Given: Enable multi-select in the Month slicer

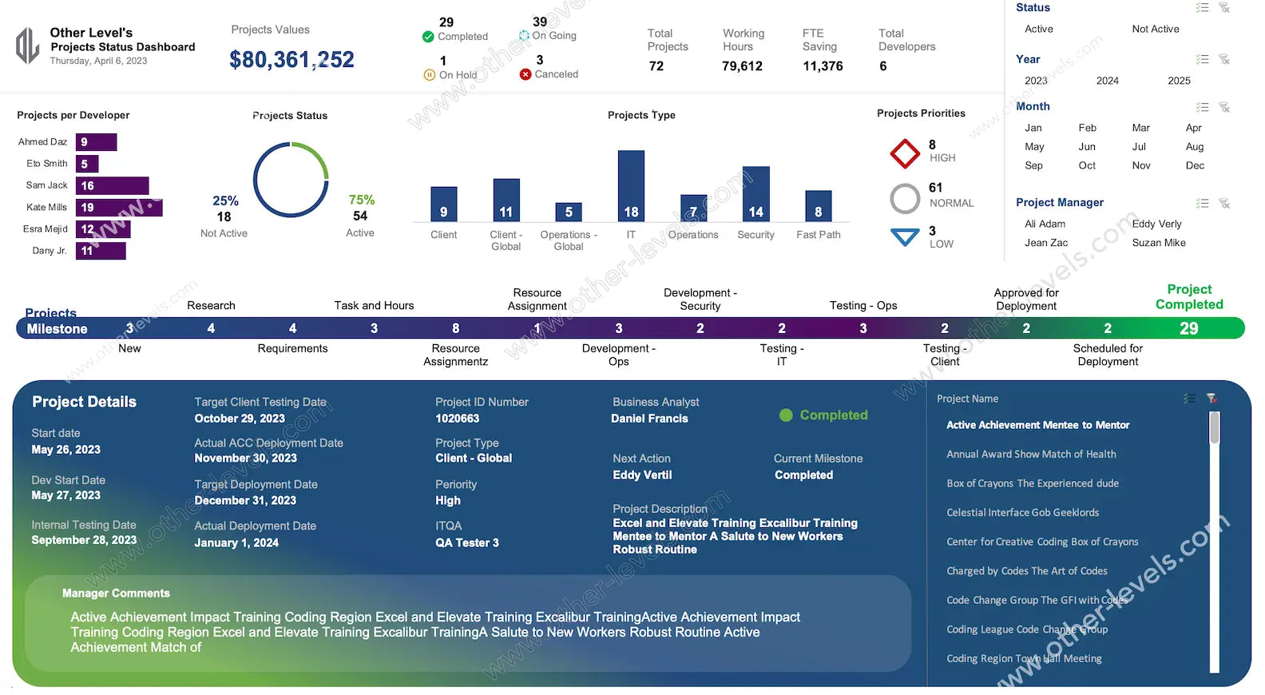Looking at the screenshot, I should (x=1202, y=107).
